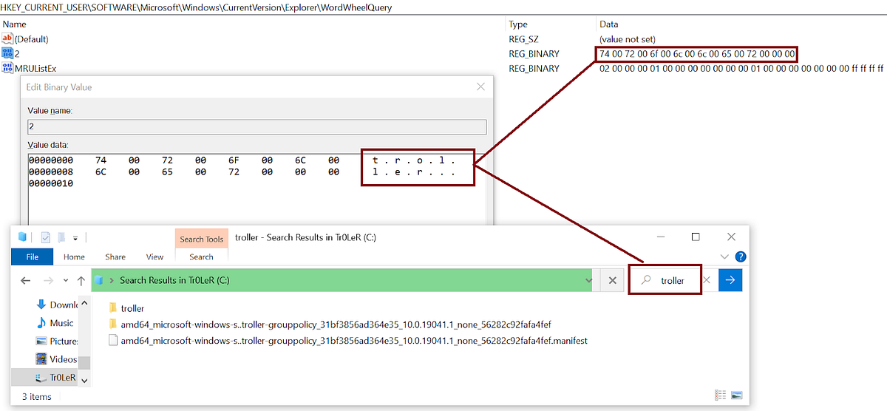Open the View ribbon tab

154,257
